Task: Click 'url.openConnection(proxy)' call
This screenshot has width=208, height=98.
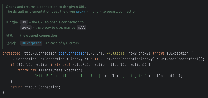Action: pos(129,59)
